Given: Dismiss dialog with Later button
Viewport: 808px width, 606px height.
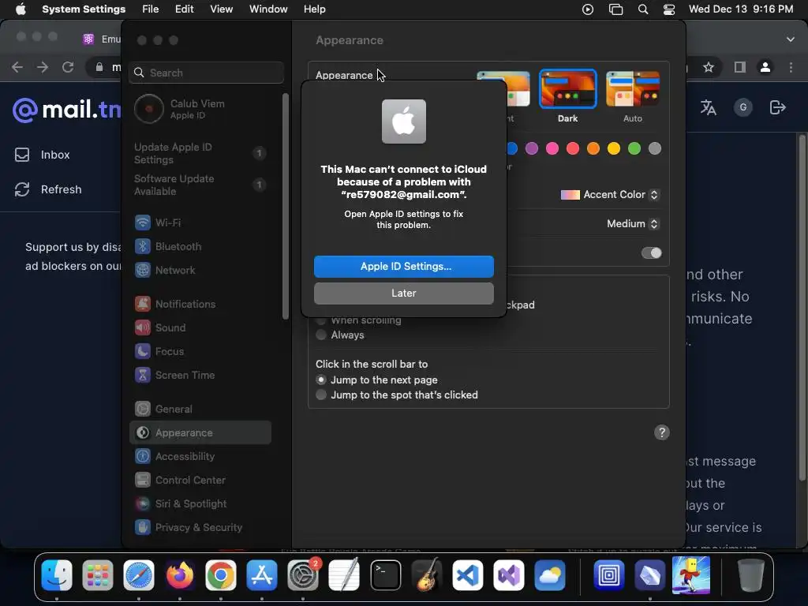Looking at the screenshot, I should [x=404, y=294].
